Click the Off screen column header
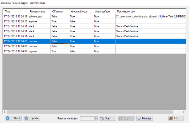Image resolution: width=189 pixels, height=123 pixels. pyautogui.click(x=60, y=11)
